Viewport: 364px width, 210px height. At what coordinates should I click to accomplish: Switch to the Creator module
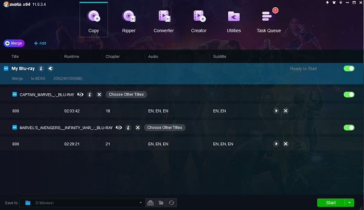point(199,22)
